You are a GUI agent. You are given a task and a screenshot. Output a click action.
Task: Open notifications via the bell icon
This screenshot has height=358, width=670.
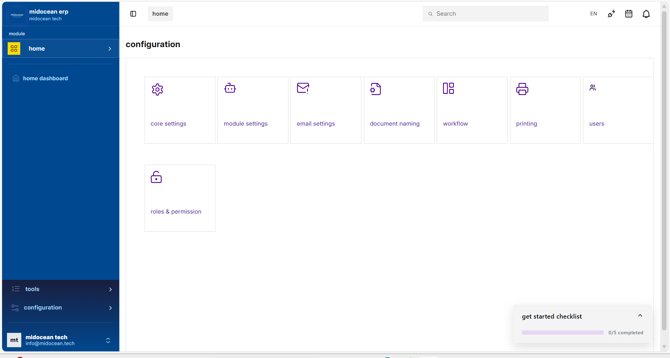[x=646, y=14]
